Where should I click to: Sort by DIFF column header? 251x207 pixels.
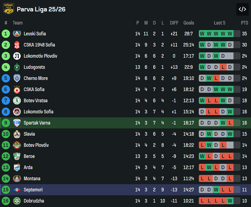pyautogui.click(x=174, y=23)
